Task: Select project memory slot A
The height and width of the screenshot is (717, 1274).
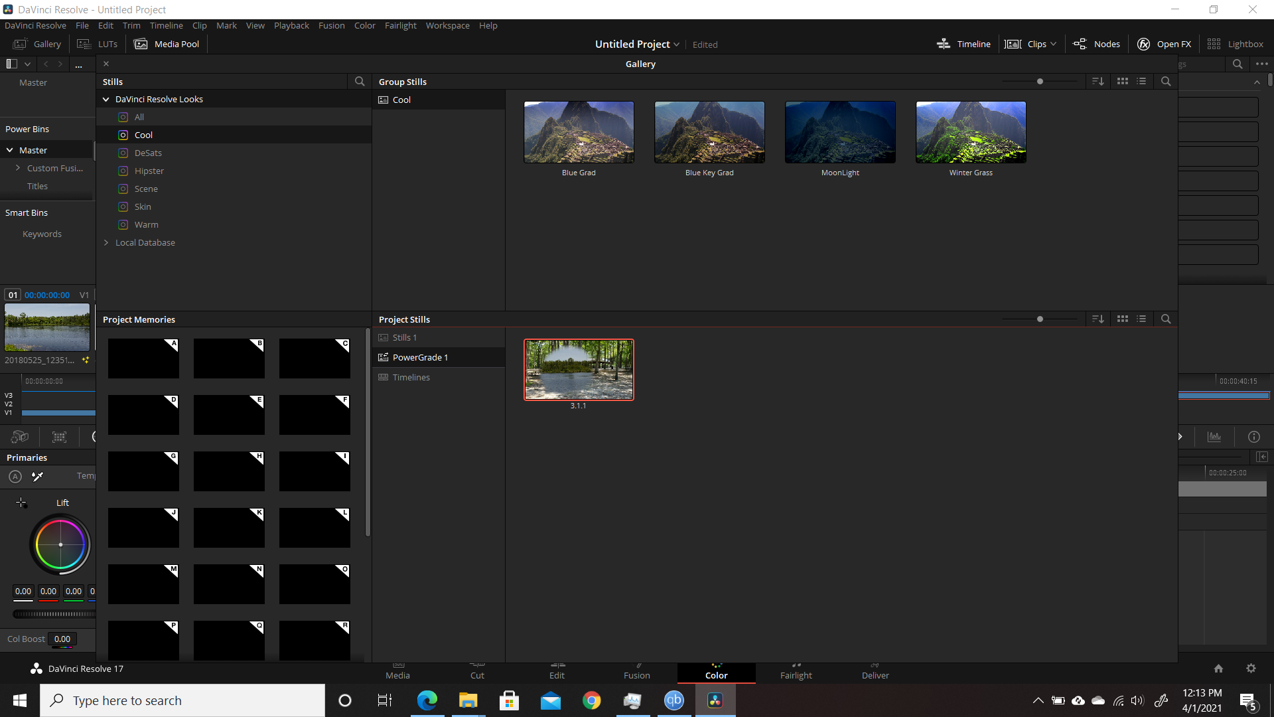Action: 143,358
